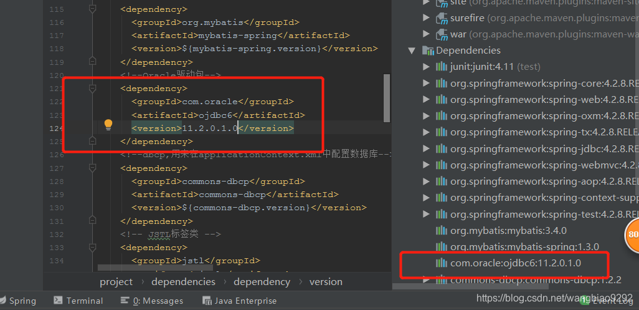This screenshot has height=310, width=639.
Task: Select org.mybatis:mybatis:3.4.0 dependency
Action: tap(508, 230)
